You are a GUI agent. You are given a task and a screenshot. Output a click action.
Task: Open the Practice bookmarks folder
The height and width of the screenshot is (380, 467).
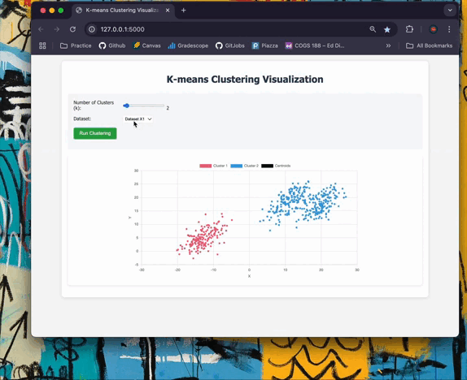[x=76, y=45]
